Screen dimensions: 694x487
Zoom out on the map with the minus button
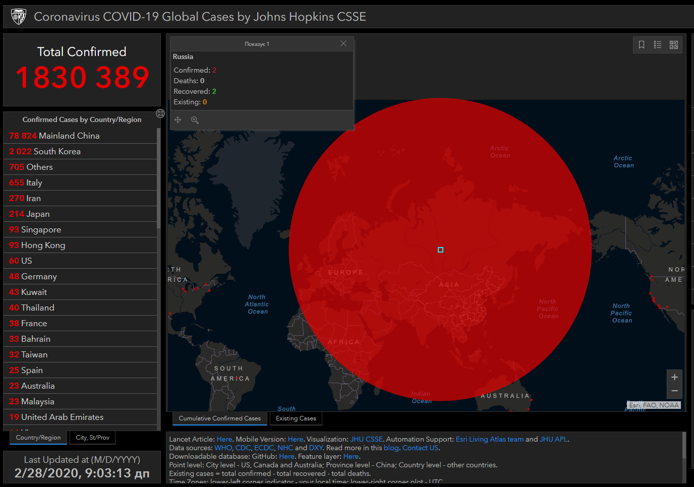point(674,391)
